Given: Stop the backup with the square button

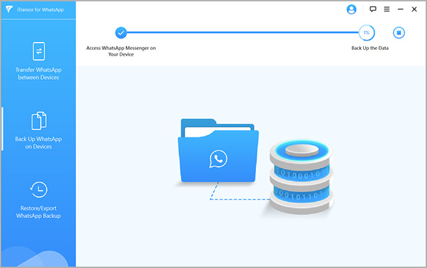Looking at the screenshot, I should click(x=398, y=32).
